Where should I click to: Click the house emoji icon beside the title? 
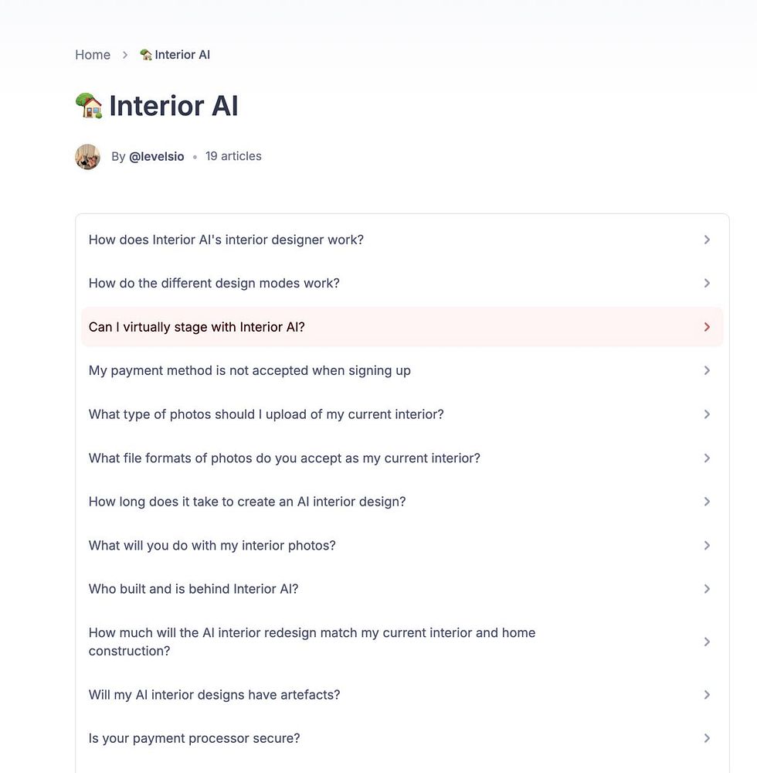pos(89,105)
